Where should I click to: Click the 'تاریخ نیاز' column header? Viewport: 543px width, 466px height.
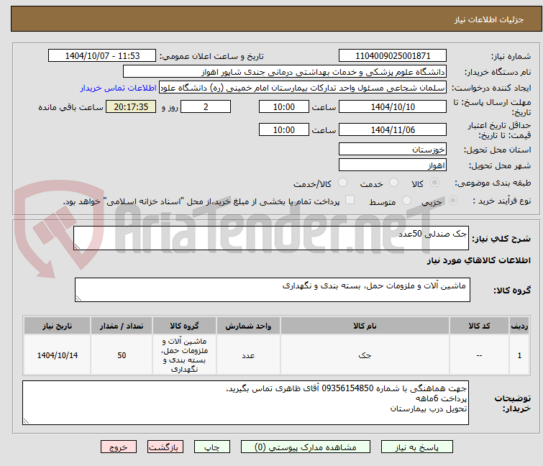[x=57, y=326]
